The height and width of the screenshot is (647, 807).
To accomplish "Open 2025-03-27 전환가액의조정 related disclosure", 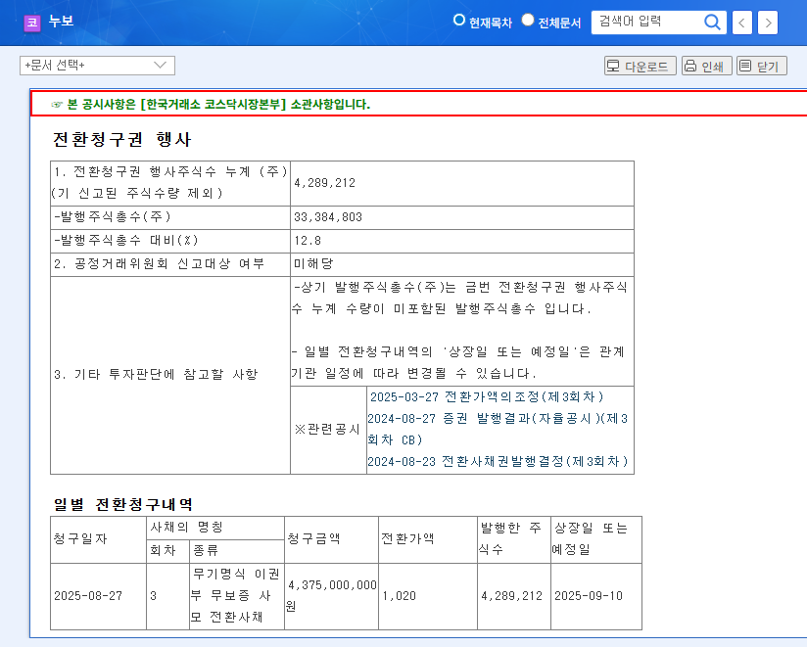I will (487, 397).
